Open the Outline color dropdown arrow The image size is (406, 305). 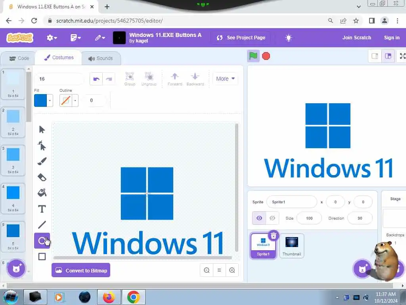pyautogui.click(x=75, y=100)
